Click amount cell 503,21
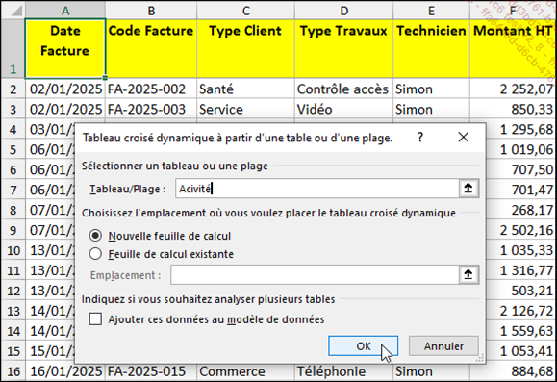This screenshot has height=382, width=557. tap(520, 291)
